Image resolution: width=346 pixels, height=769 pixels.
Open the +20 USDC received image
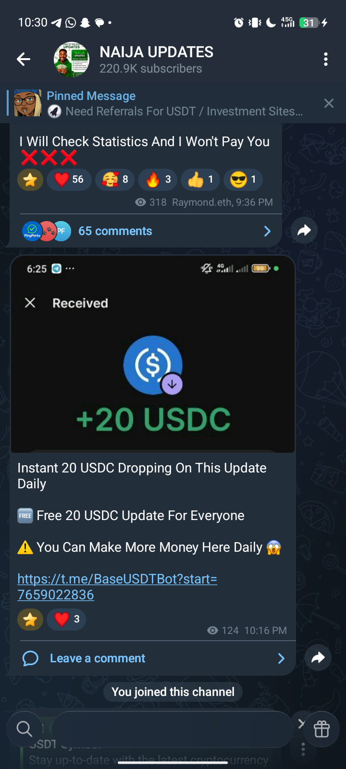click(x=153, y=354)
